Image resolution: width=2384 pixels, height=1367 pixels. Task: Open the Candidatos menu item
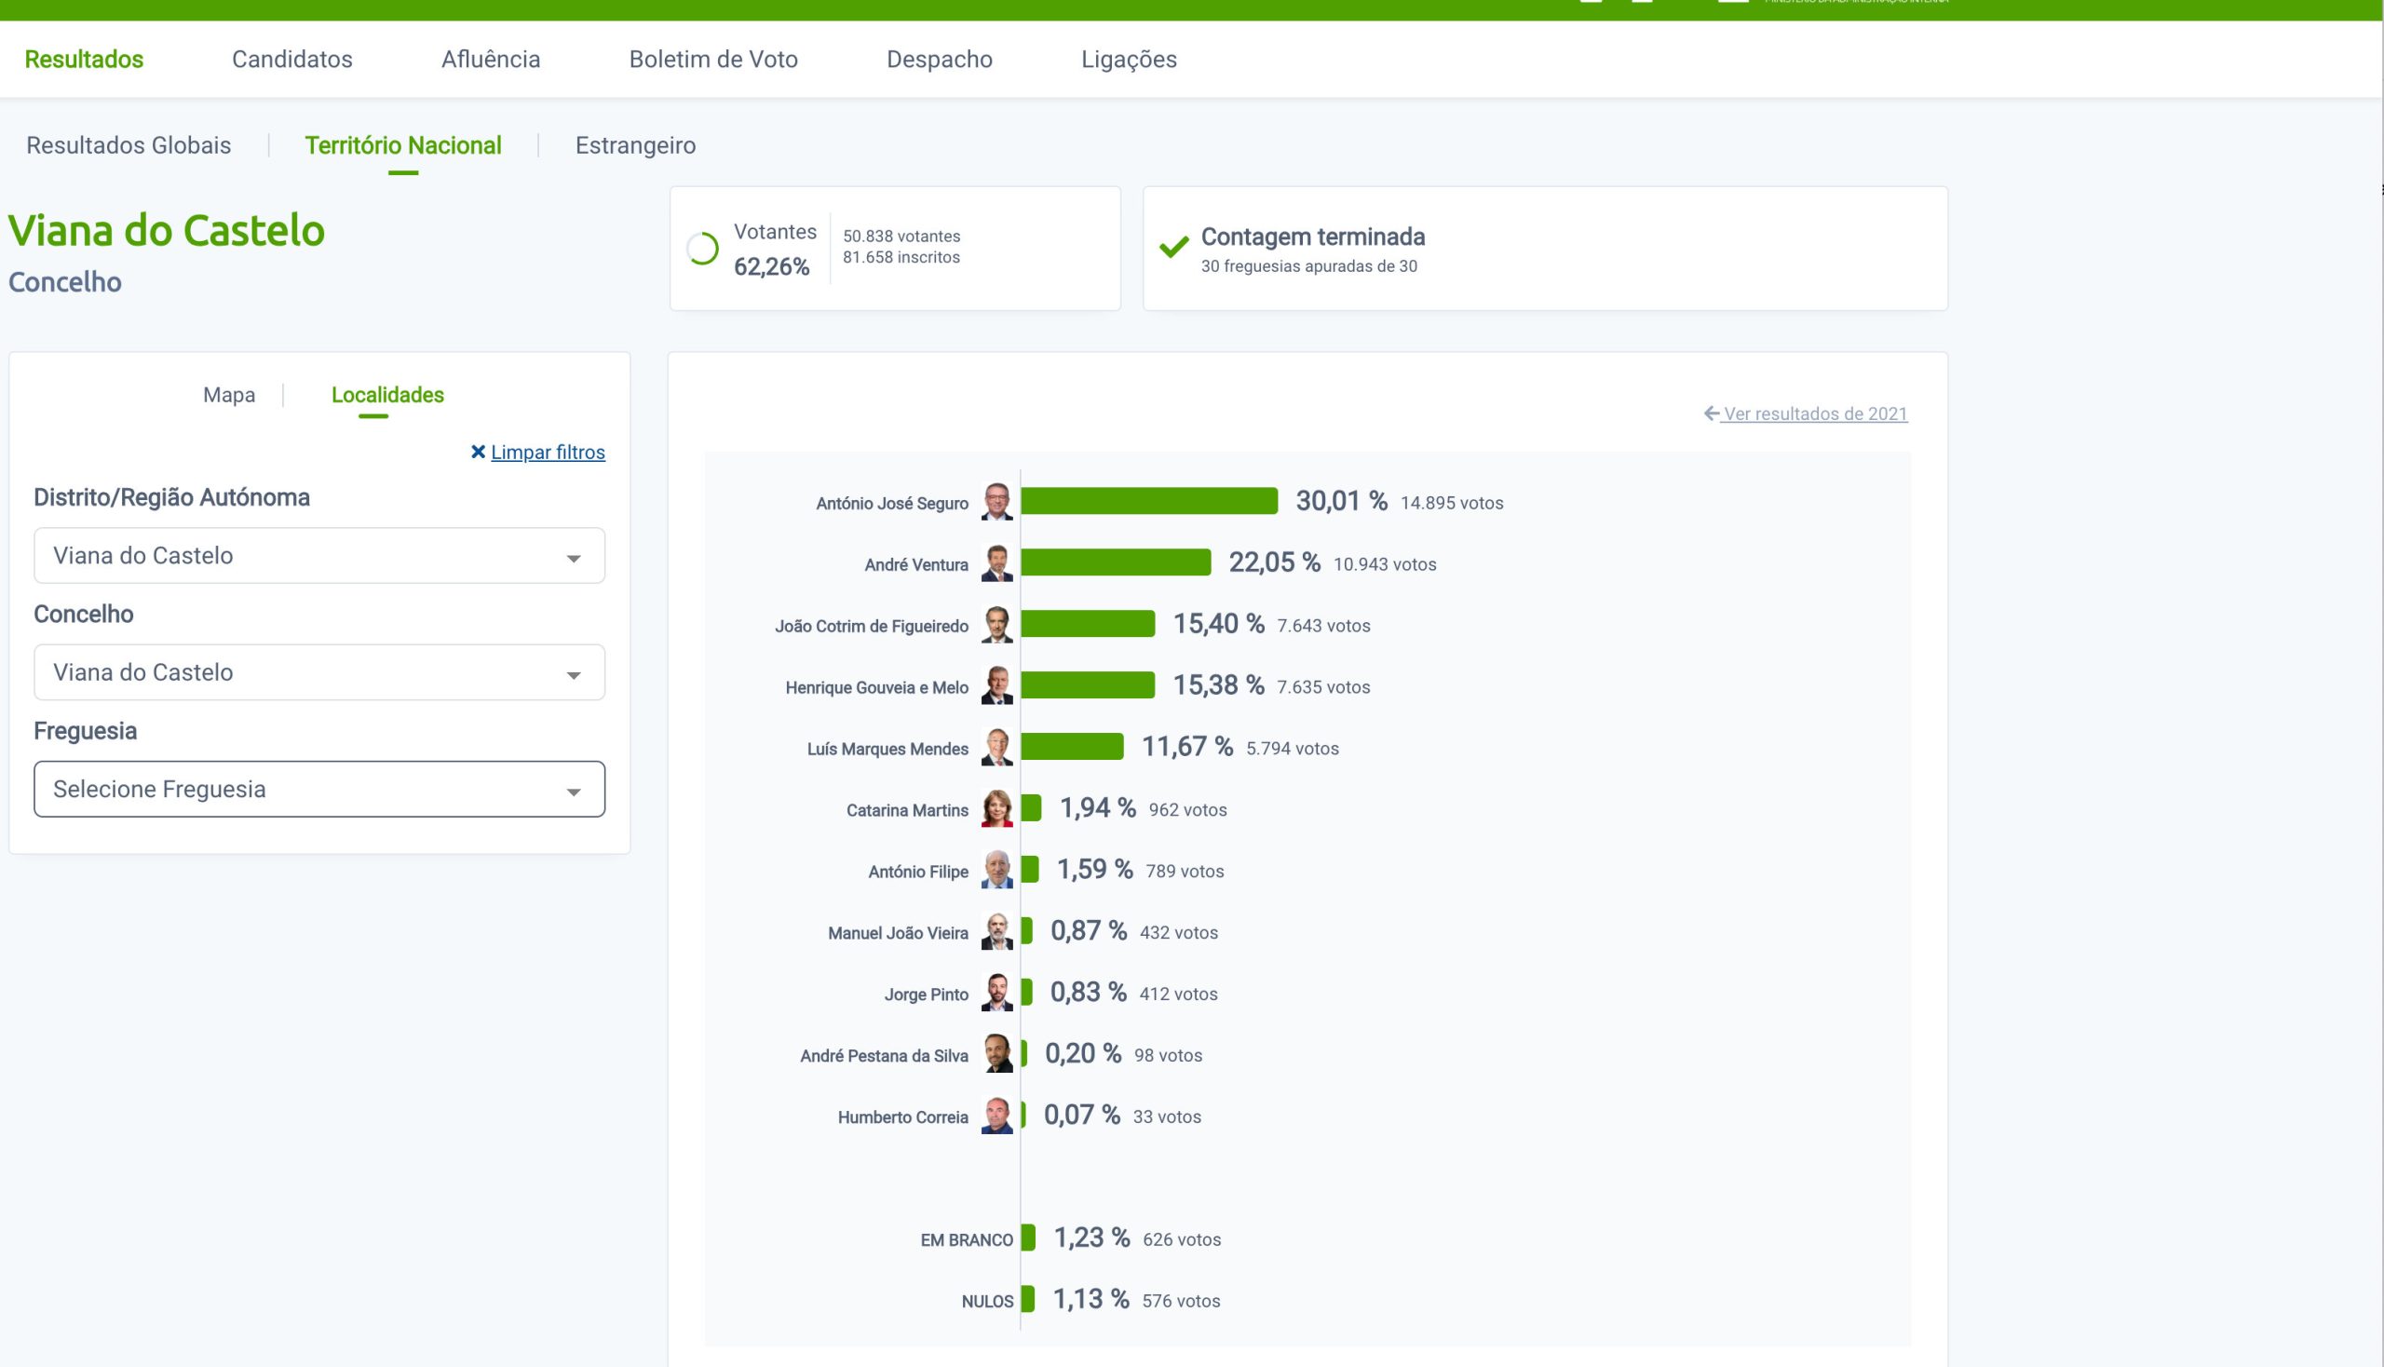tap(292, 60)
